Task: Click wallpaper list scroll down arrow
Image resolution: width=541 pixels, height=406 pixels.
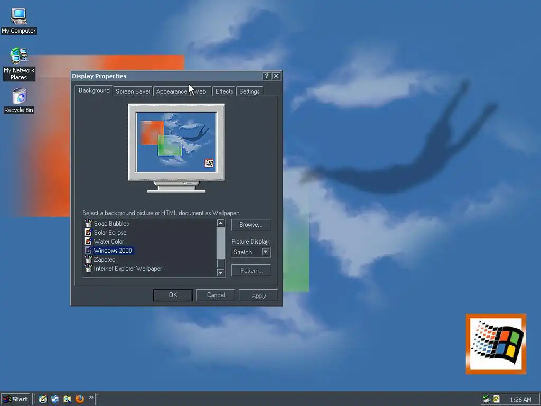Action: click(x=221, y=272)
